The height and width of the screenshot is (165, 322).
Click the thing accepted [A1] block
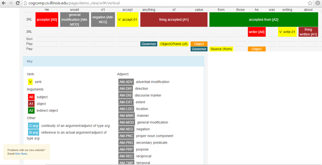pos(174,20)
